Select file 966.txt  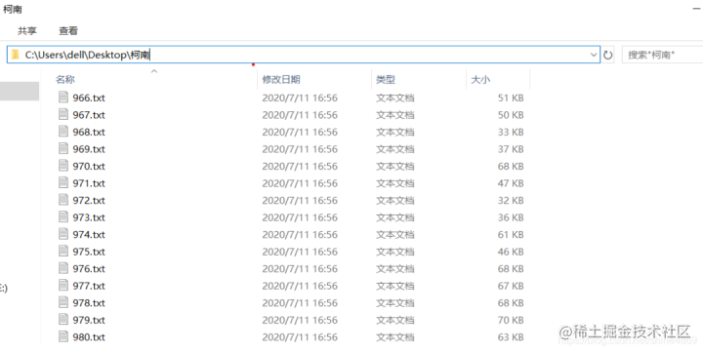point(89,98)
